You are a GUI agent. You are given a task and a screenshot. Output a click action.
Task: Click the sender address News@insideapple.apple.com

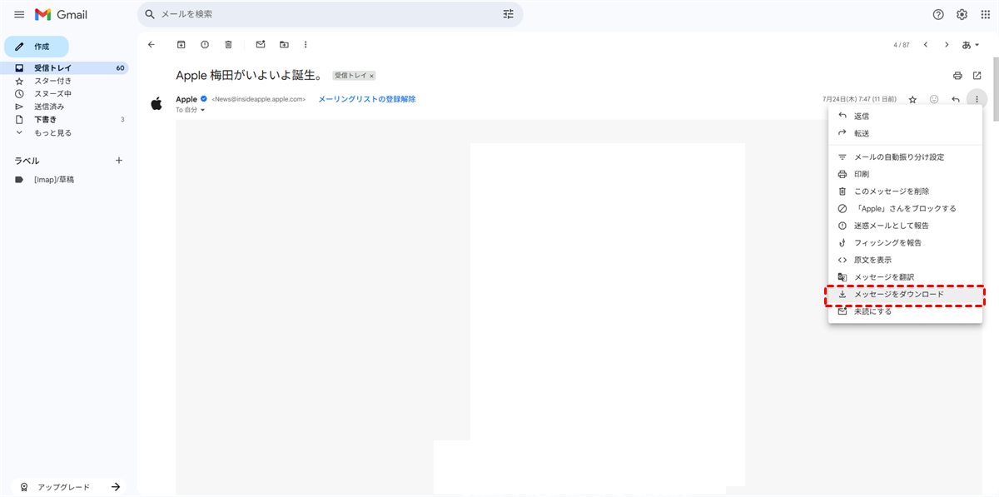[x=259, y=99]
